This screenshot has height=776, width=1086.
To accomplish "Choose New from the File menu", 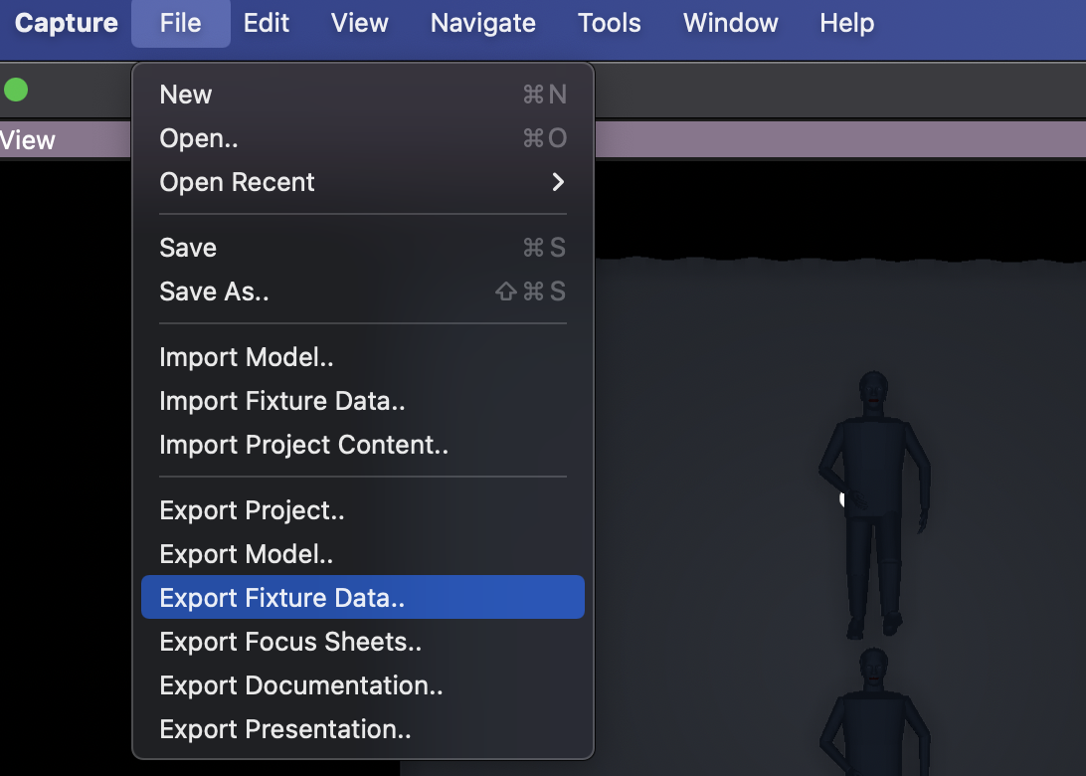I will [x=363, y=95].
